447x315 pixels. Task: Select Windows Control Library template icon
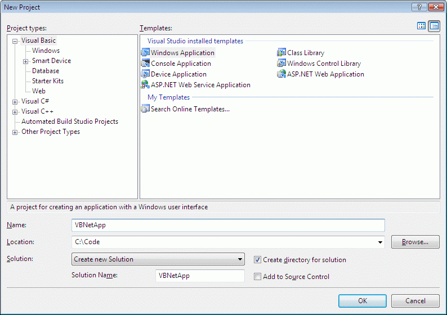coord(281,63)
